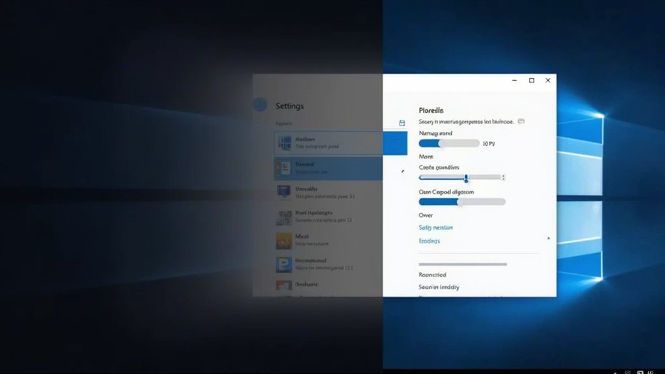Toggle the "Oran Capoel digaom" bar control

(x=462, y=202)
